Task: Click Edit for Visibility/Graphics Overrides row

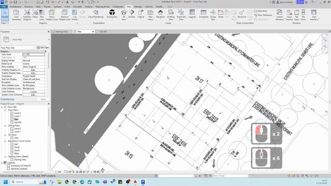Action: pyautogui.click(x=34, y=70)
